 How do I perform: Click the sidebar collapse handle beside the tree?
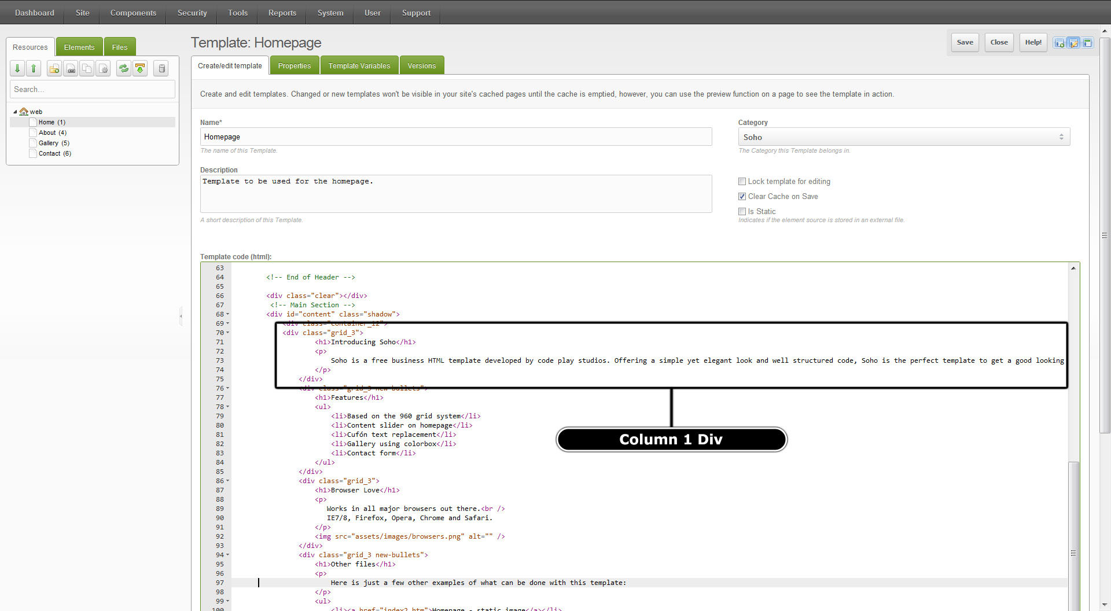181,316
